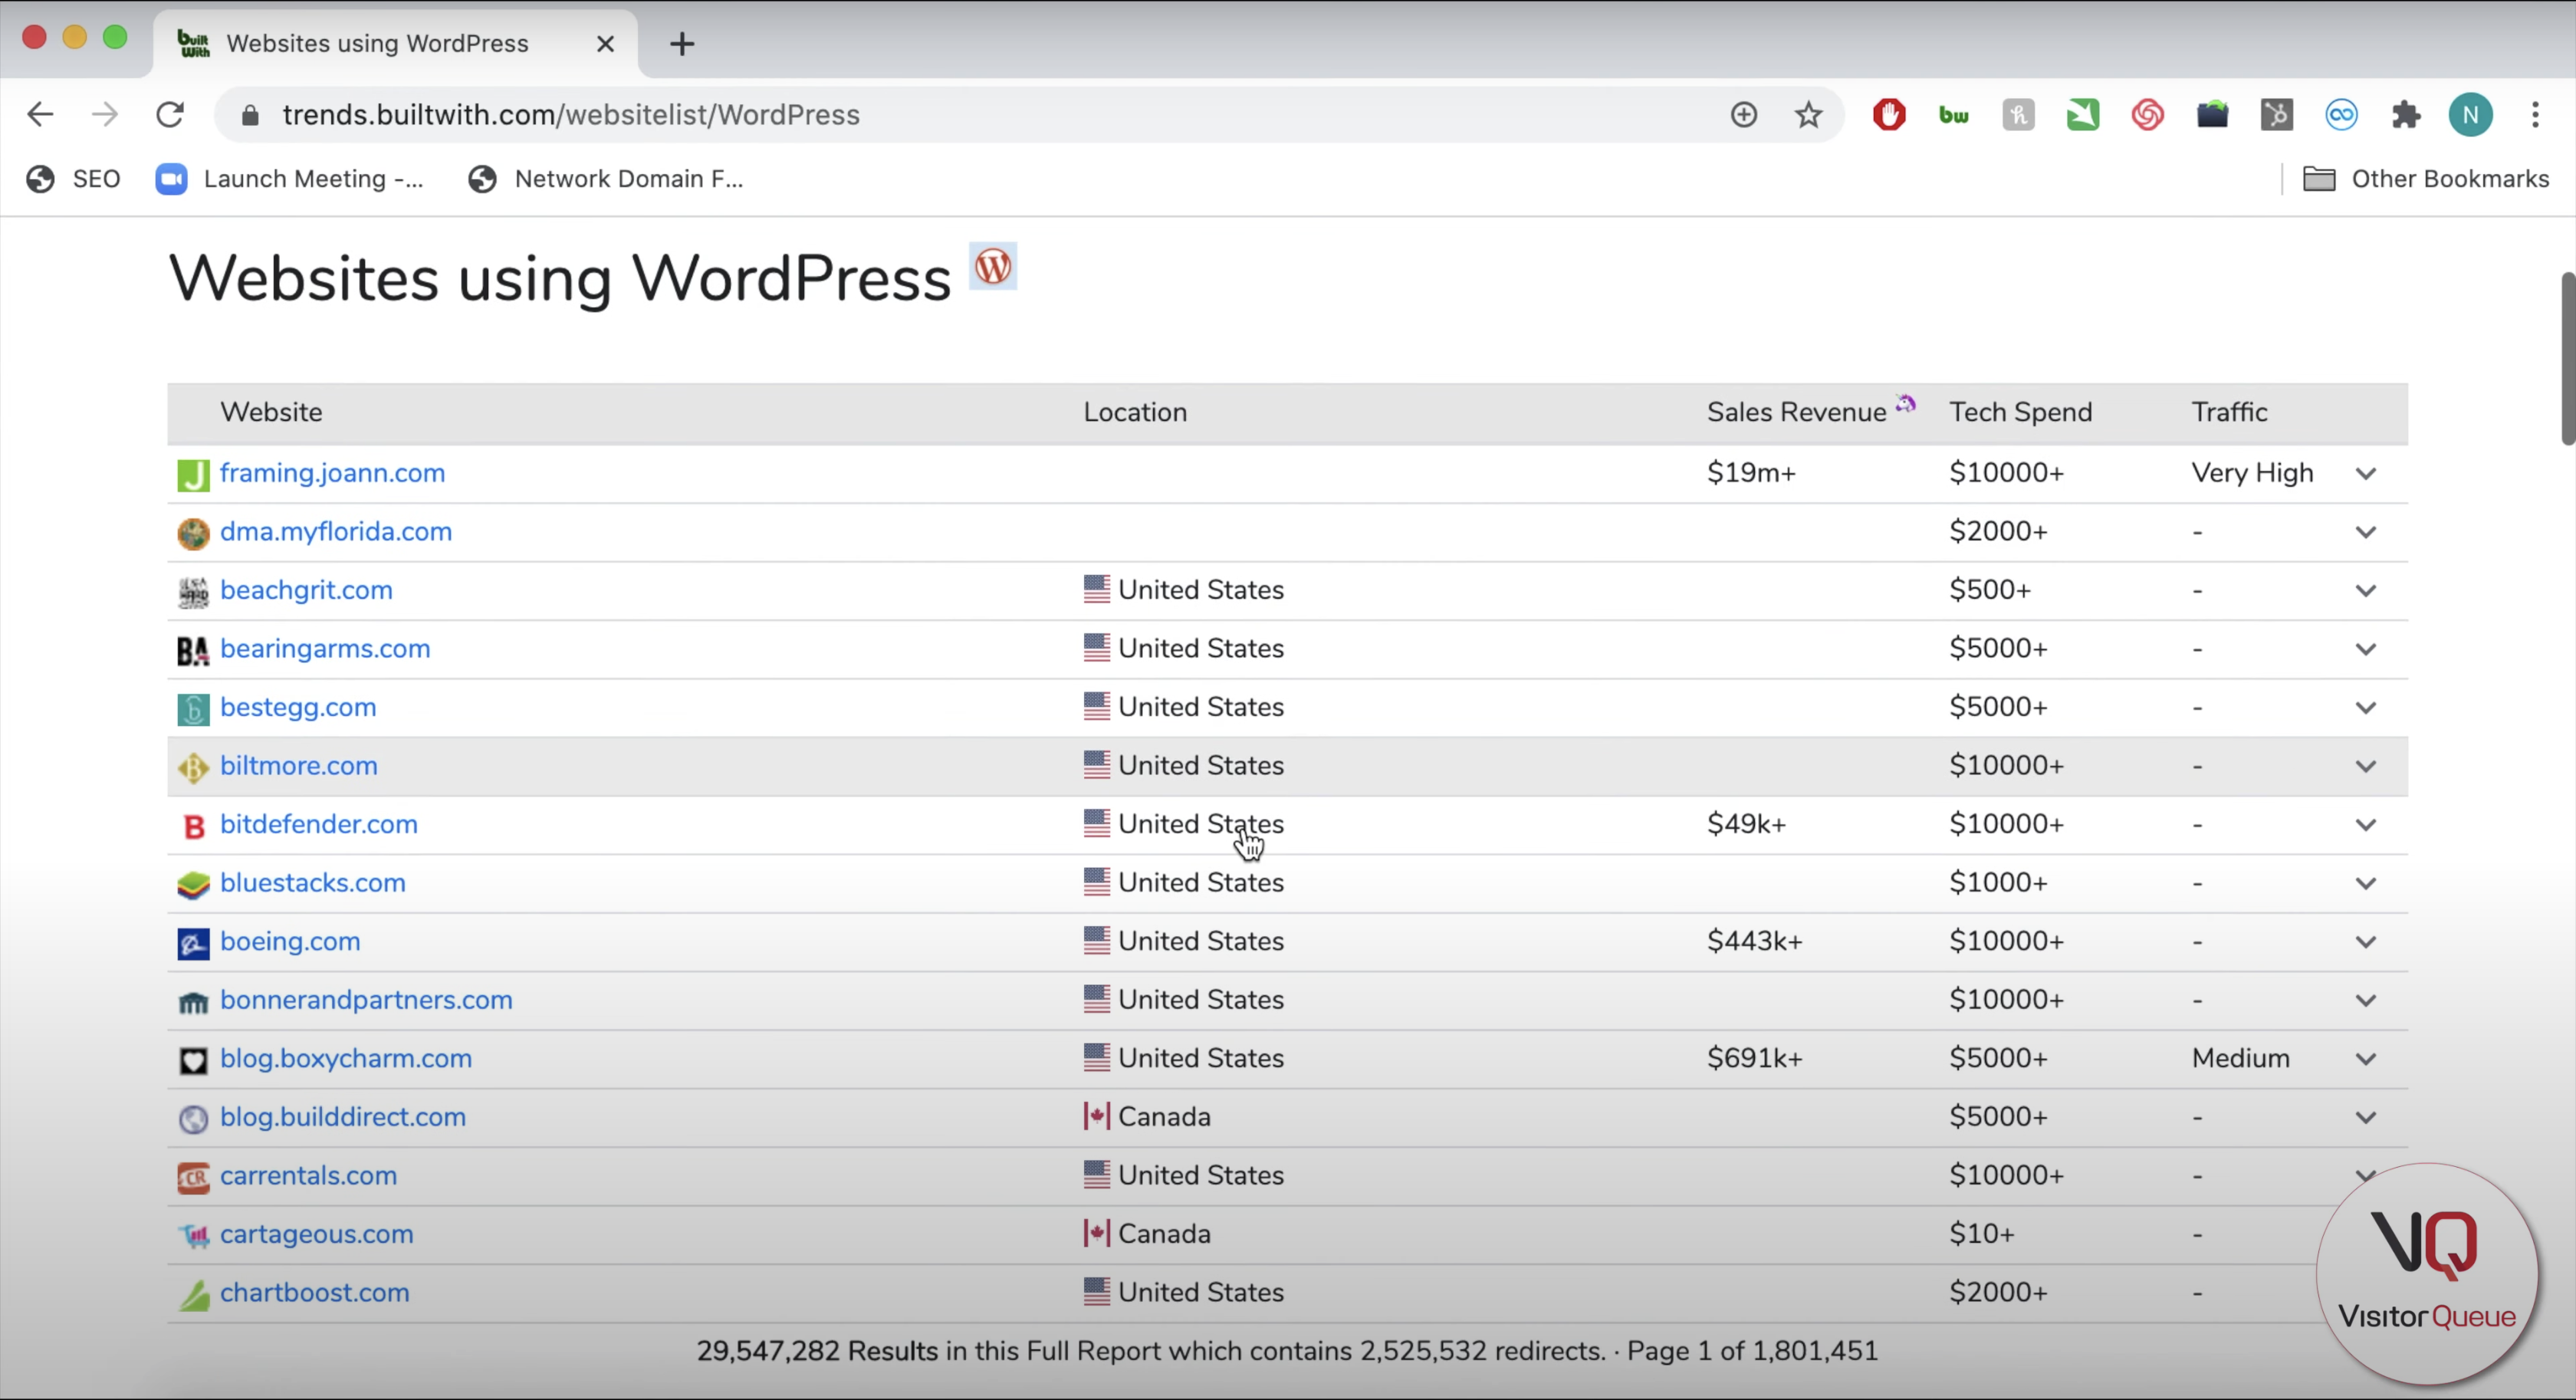Open Chrome three-dot menu
The width and height of the screenshot is (2576, 1400).
[x=2535, y=115]
